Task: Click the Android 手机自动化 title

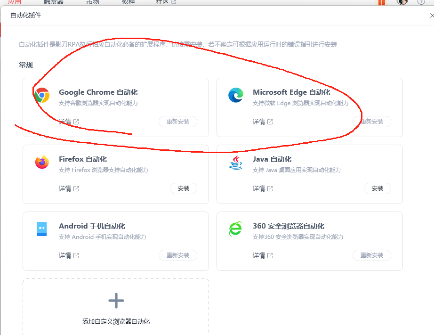Action: 92,226
